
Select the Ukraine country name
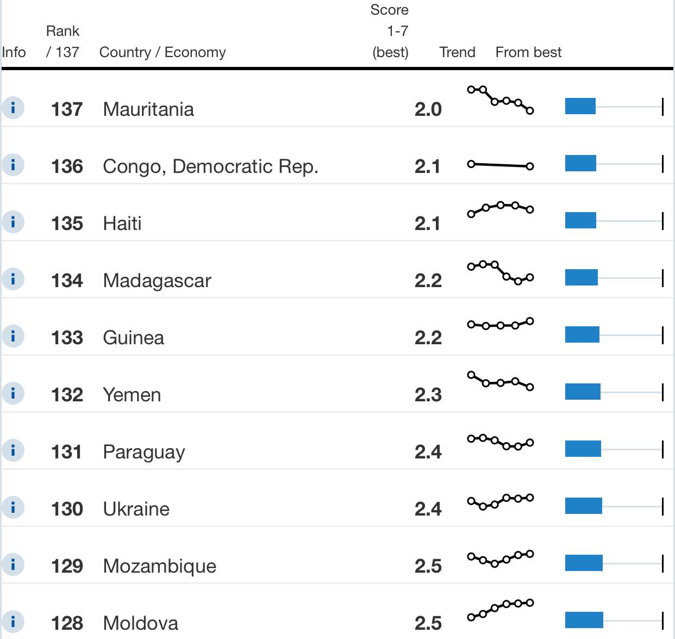coord(136,509)
